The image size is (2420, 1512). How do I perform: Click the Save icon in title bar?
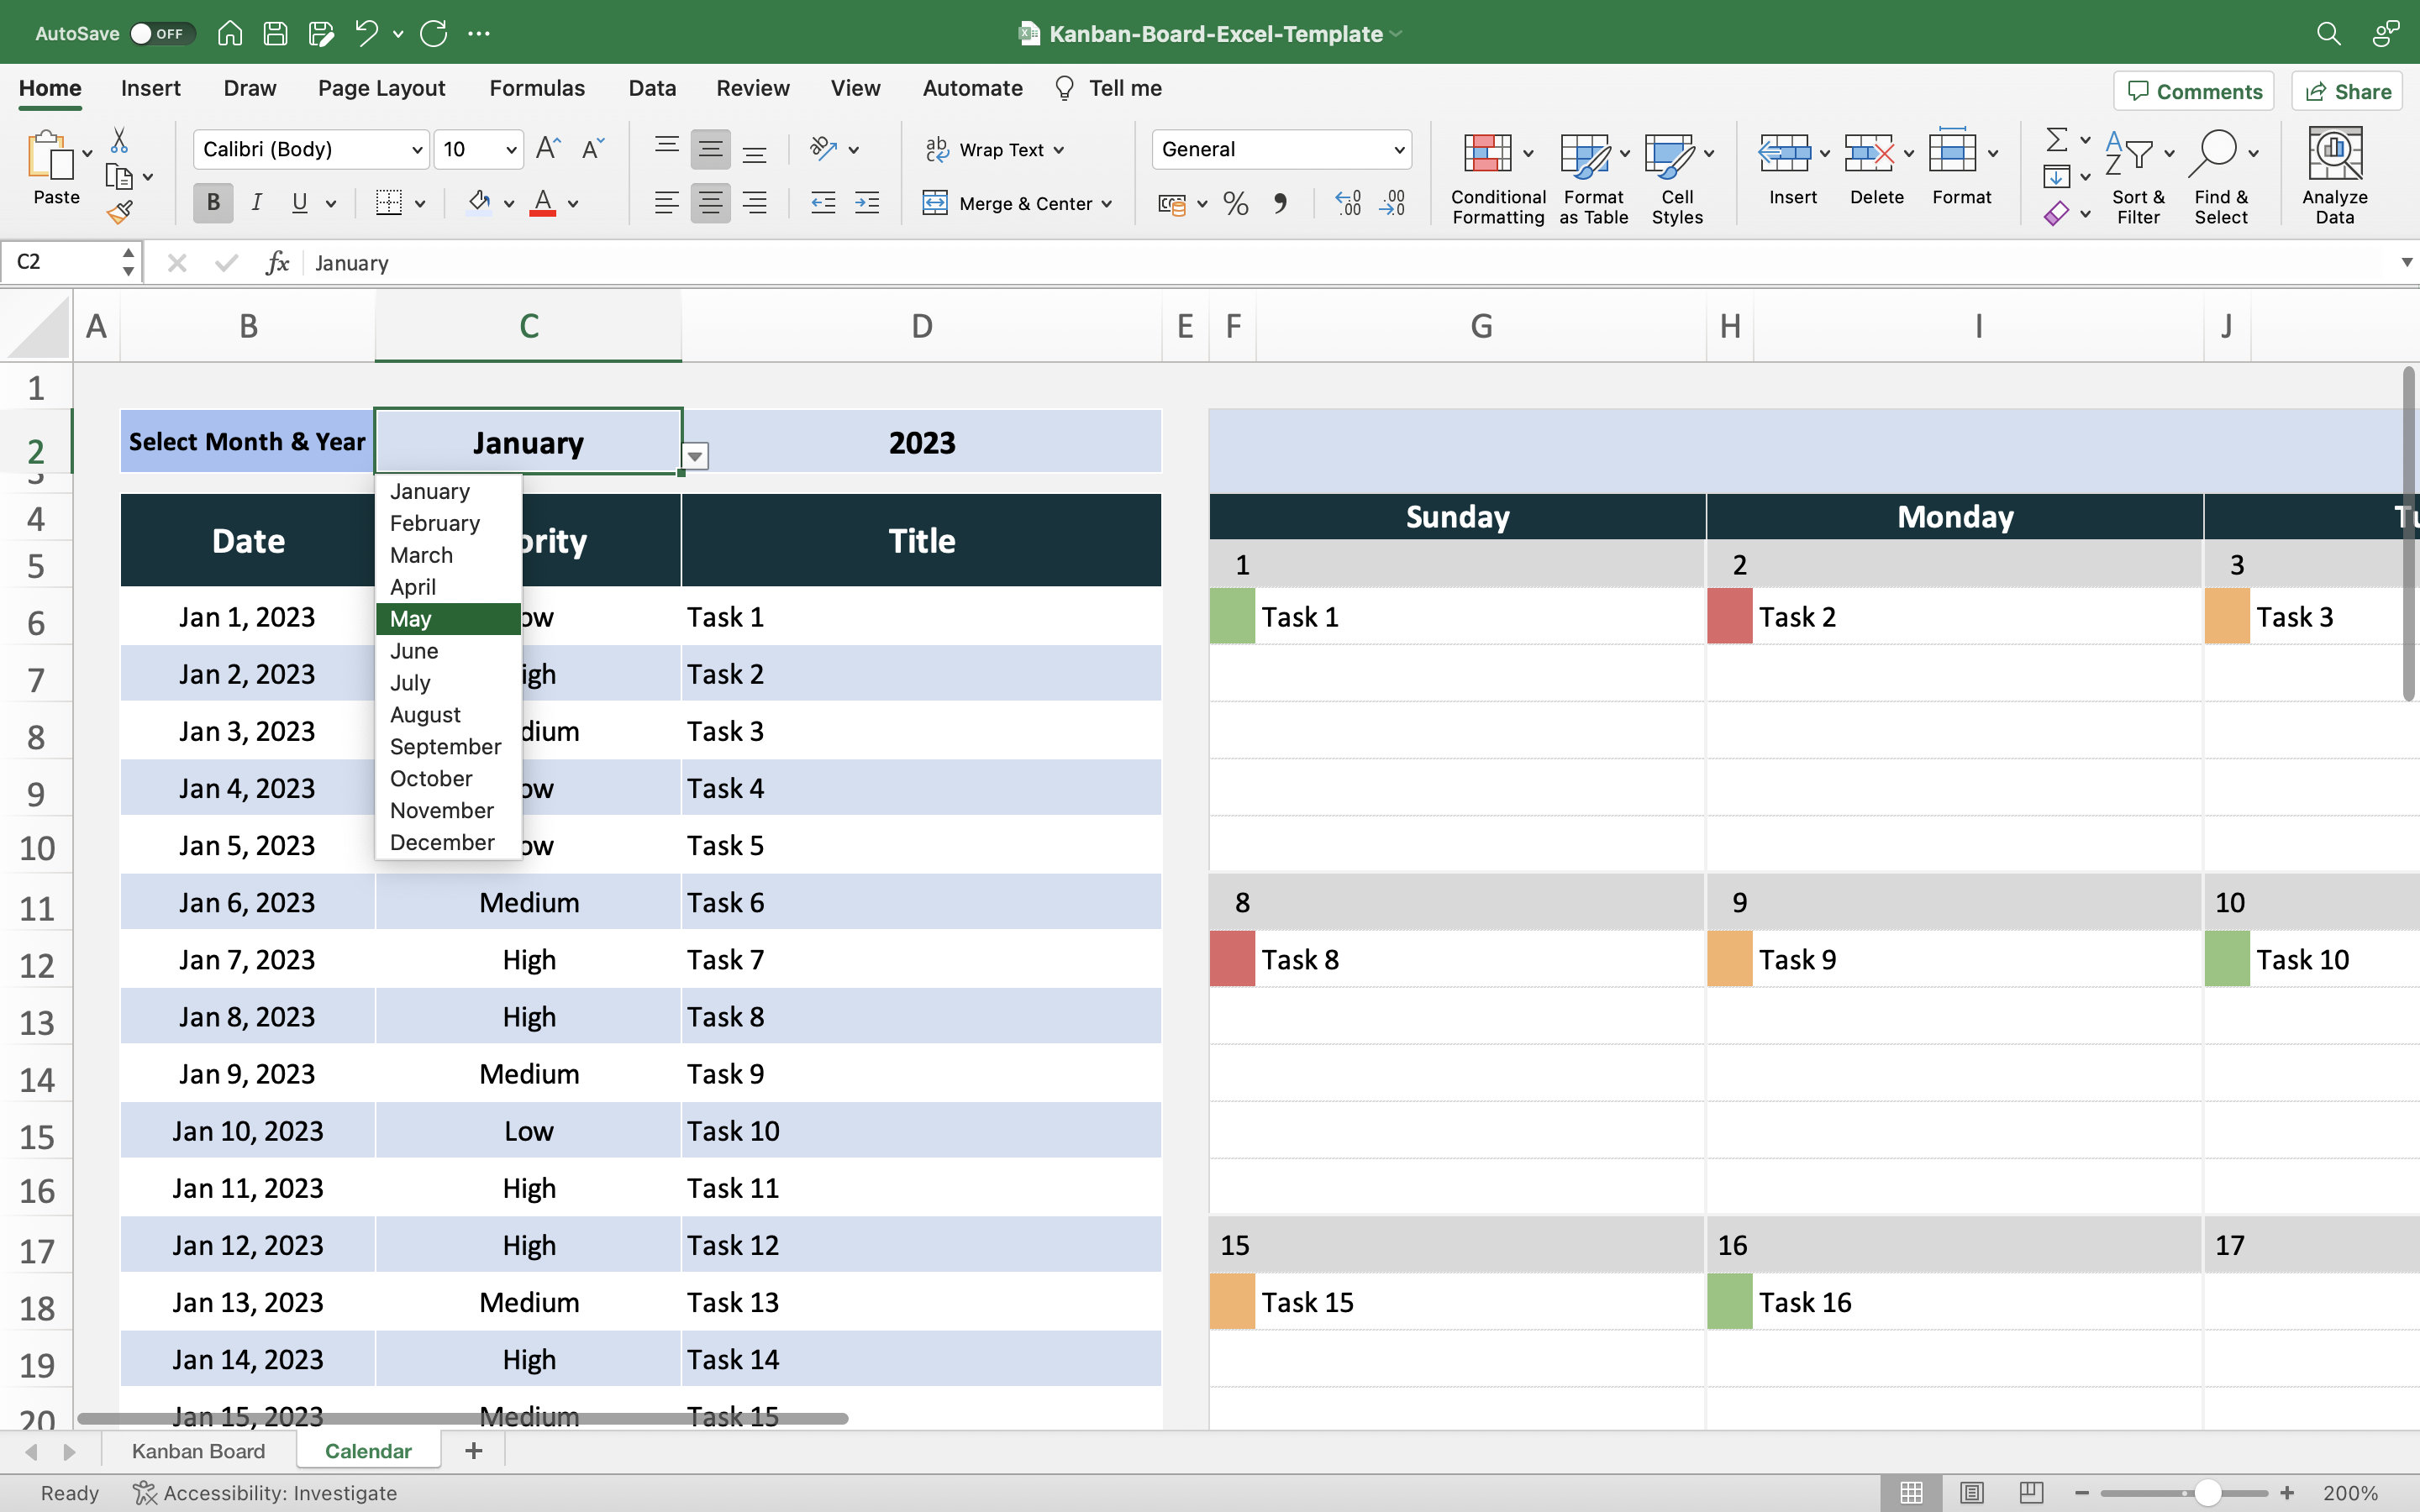click(x=275, y=33)
